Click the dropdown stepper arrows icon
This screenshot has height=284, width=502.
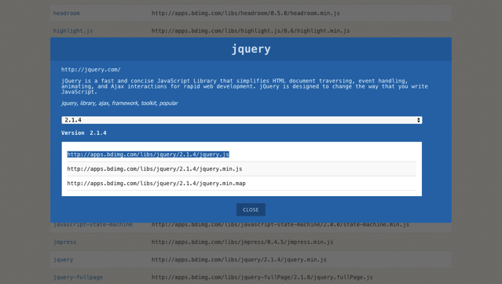[419, 120]
